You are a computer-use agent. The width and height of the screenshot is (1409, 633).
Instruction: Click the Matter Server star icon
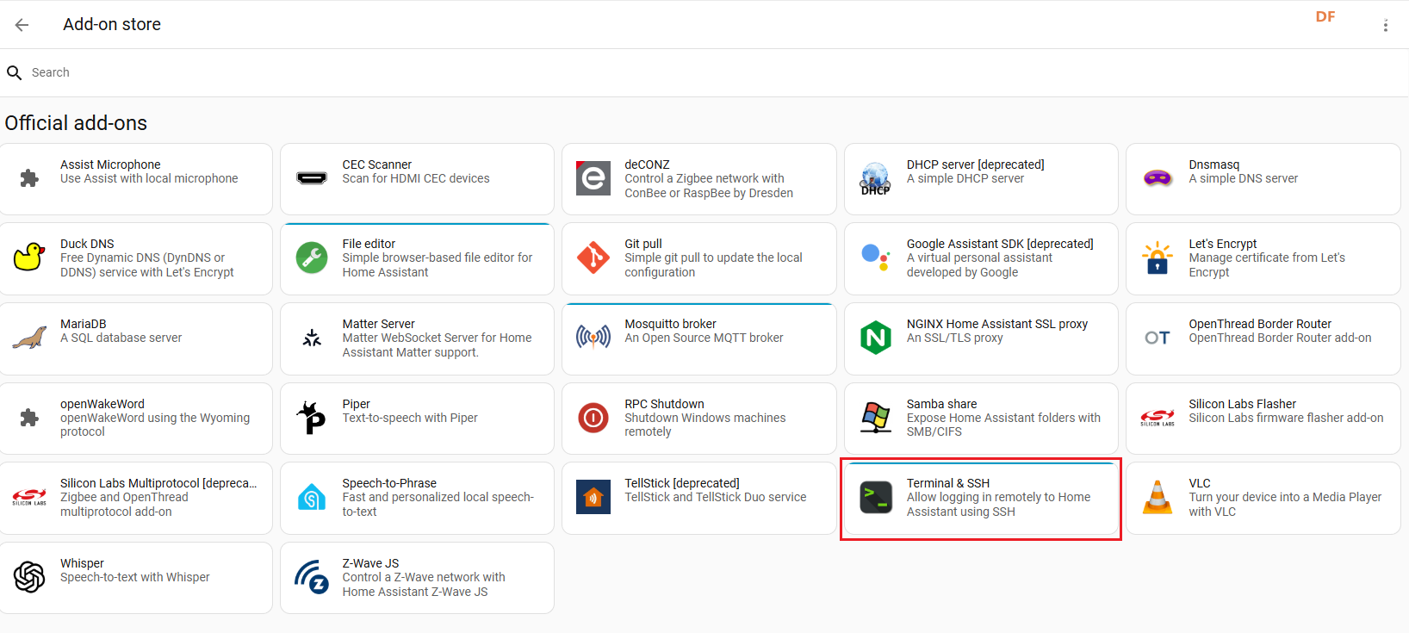312,338
